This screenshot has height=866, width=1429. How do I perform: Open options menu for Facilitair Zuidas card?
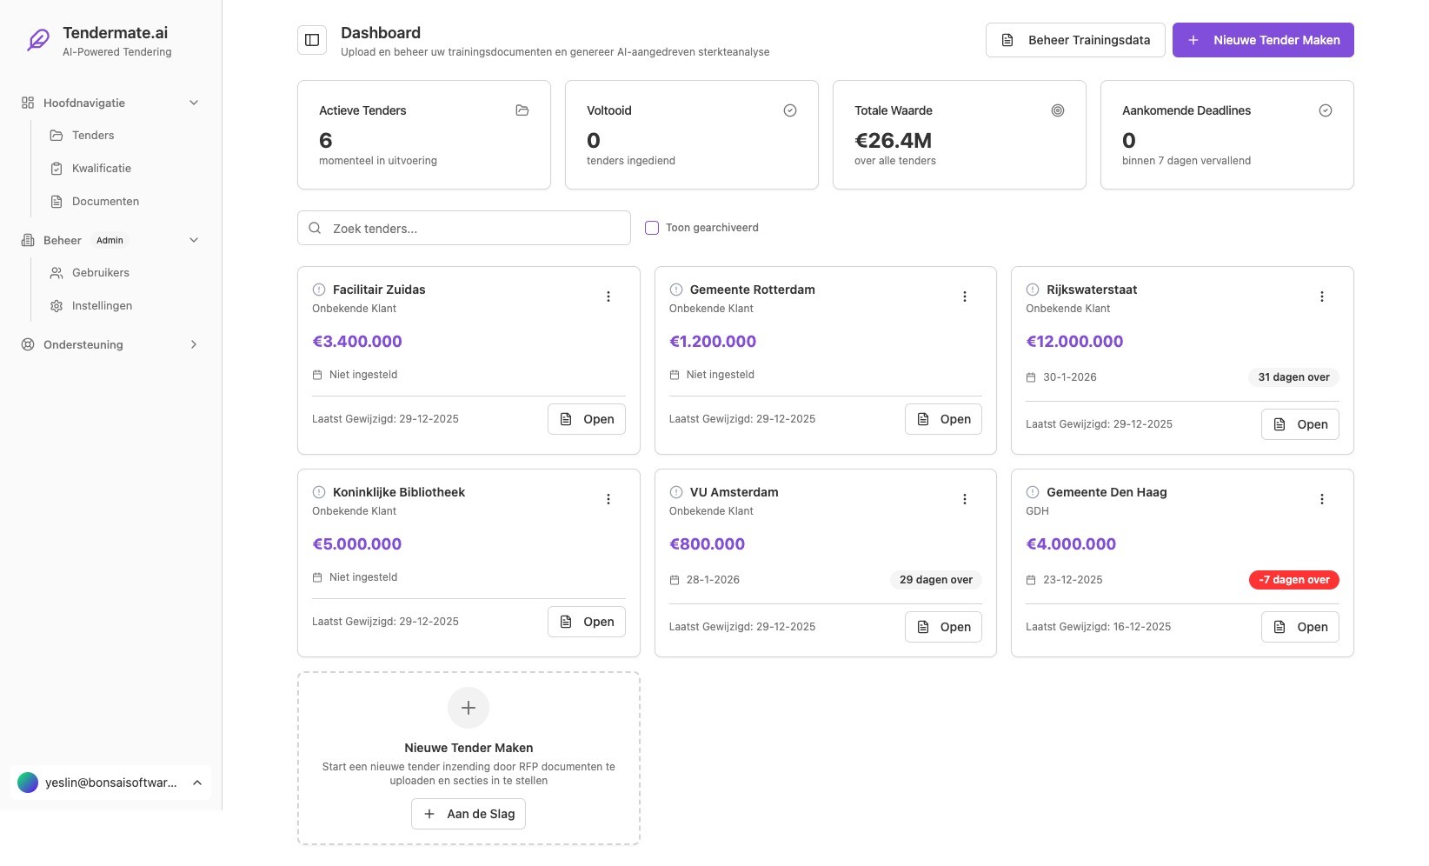(608, 296)
